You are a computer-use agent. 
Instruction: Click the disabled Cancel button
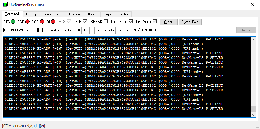pyautogui.click(x=246, y=30)
